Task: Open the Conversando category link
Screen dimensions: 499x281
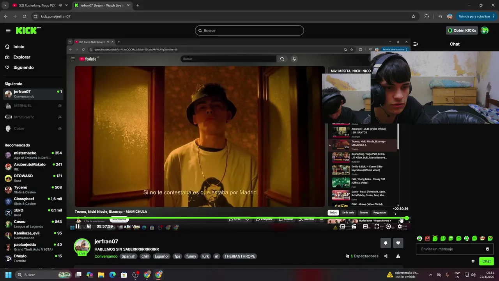Action: [x=106, y=256]
